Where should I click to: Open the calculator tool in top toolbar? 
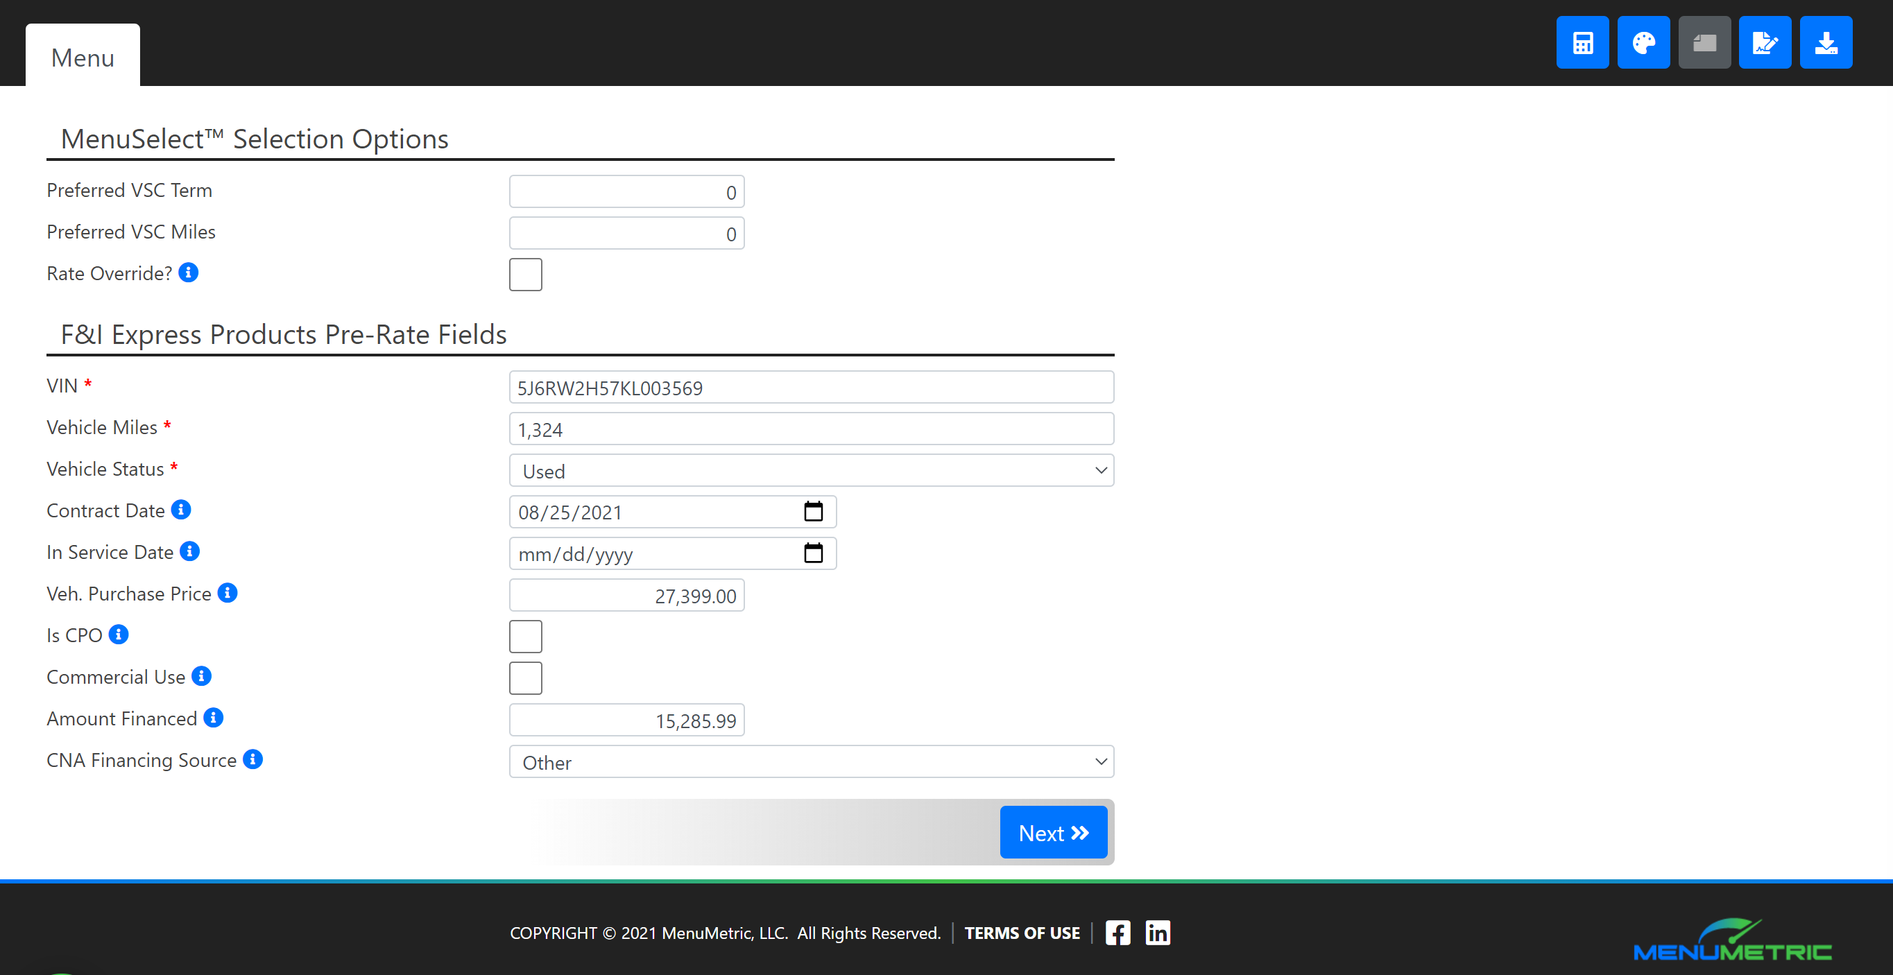(x=1582, y=42)
